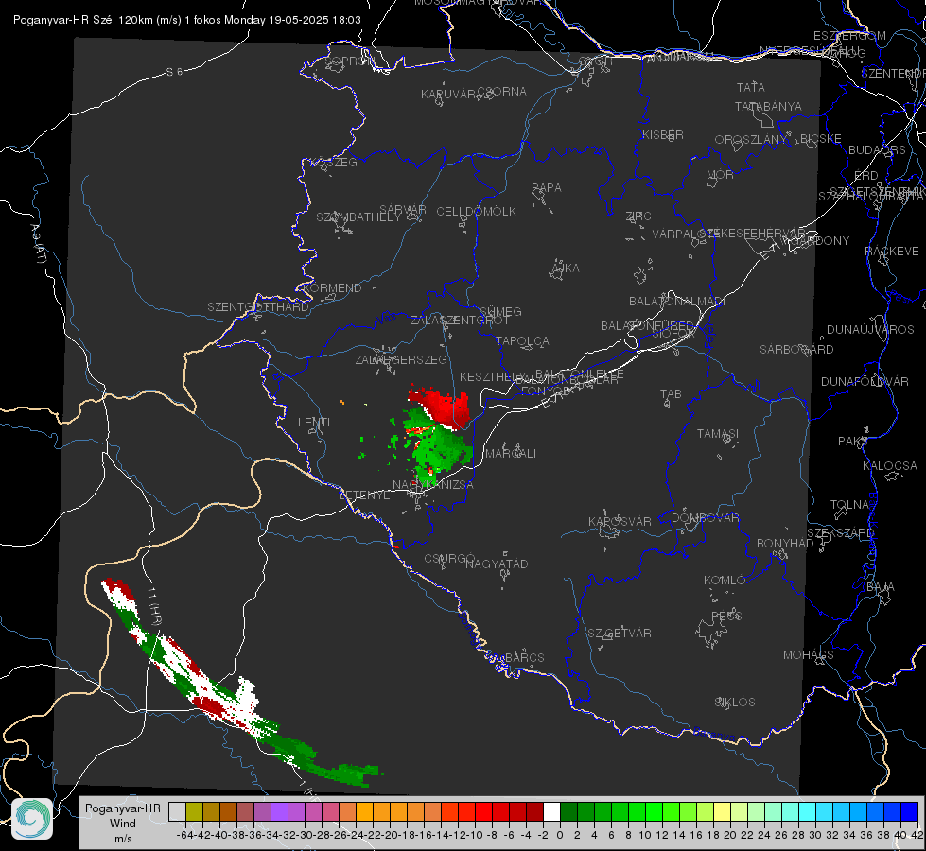Select the BAJA label
The image size is (926, 851).
tap(881, 587)
